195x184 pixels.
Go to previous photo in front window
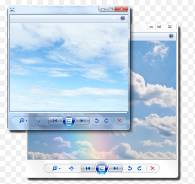point(55,121)
